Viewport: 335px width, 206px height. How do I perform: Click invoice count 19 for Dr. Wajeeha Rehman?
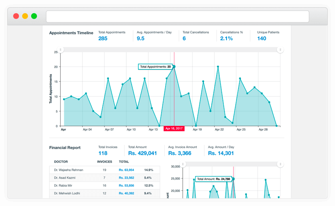click(x=104, y=170)
